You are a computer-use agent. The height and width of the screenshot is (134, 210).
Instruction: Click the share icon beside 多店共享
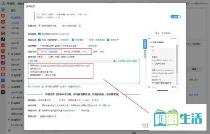pos(8,75)
